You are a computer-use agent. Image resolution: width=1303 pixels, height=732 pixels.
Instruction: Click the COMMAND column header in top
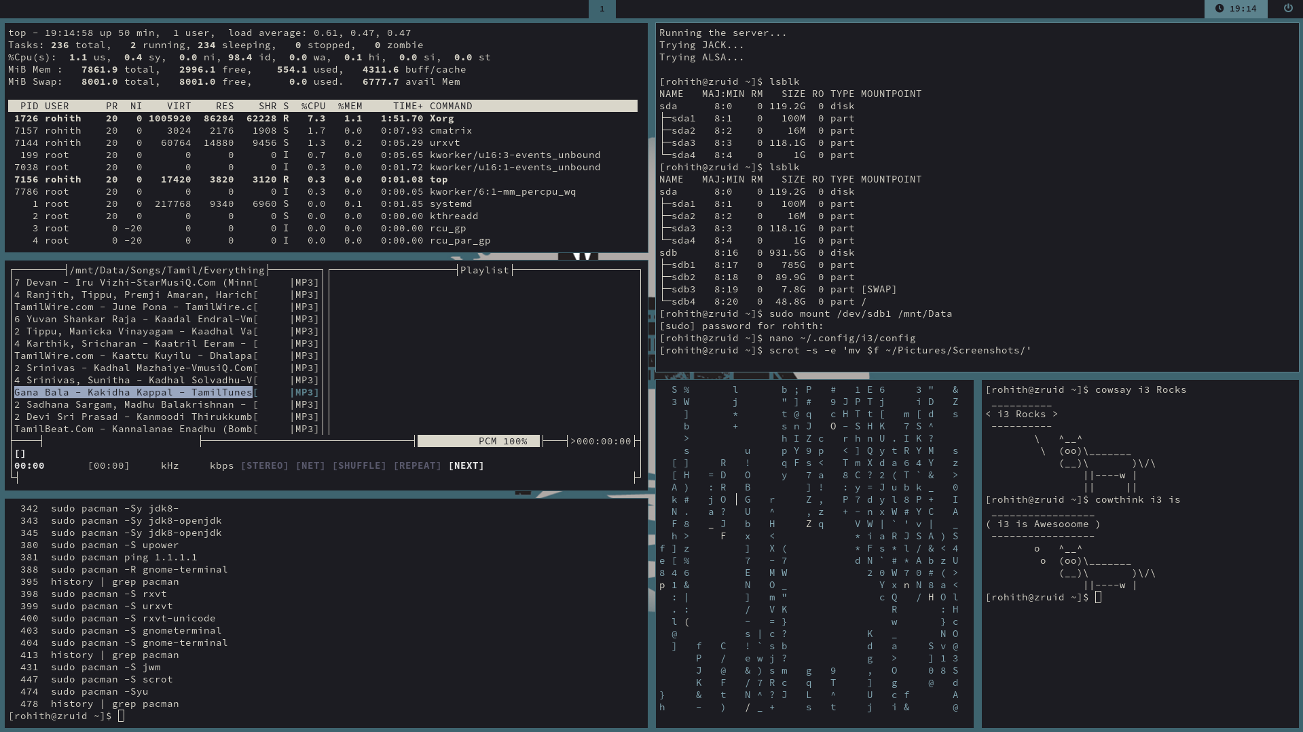tap(451, 106)
